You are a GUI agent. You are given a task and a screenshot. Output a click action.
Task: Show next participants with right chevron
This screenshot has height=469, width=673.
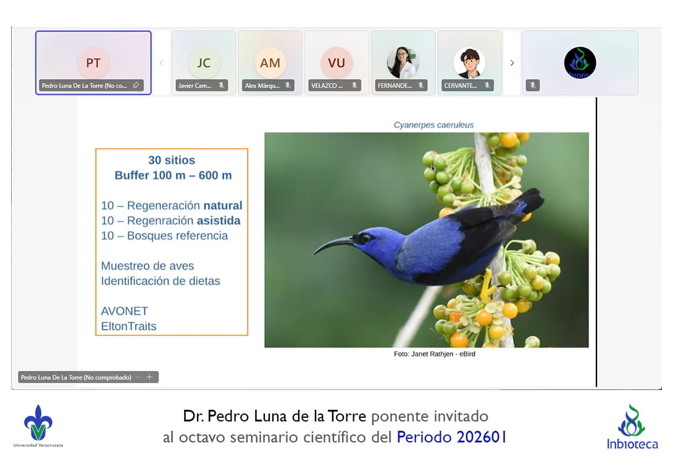click(512, 63)
